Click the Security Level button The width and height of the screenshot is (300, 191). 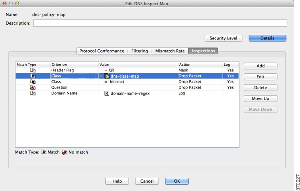click(223, 38)
